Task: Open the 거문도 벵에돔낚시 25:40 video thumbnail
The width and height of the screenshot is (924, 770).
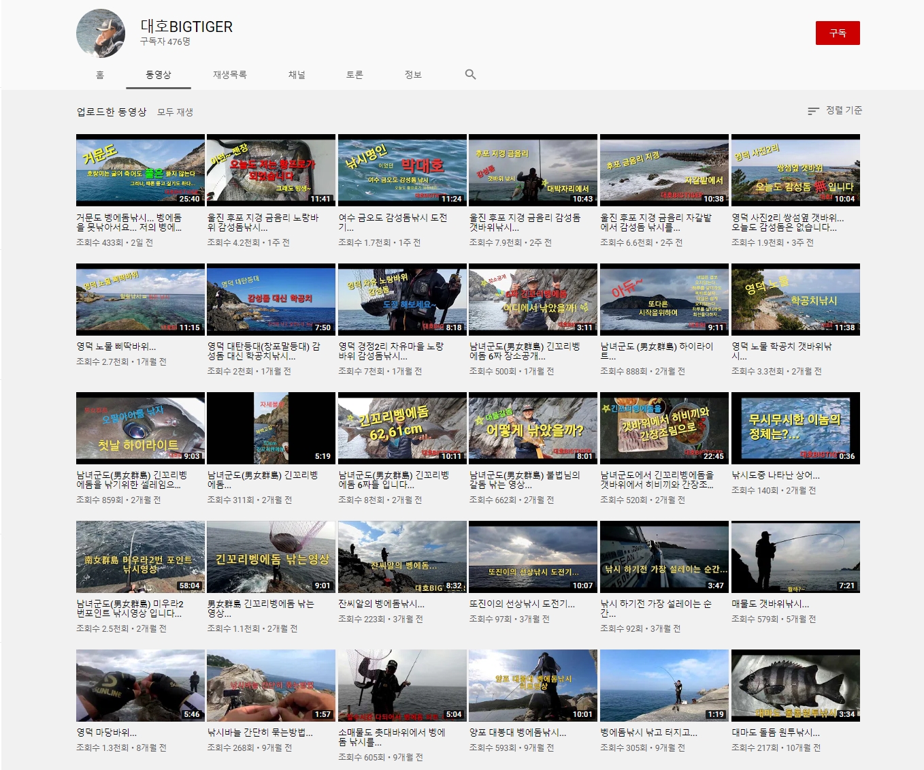Action: 140,170
